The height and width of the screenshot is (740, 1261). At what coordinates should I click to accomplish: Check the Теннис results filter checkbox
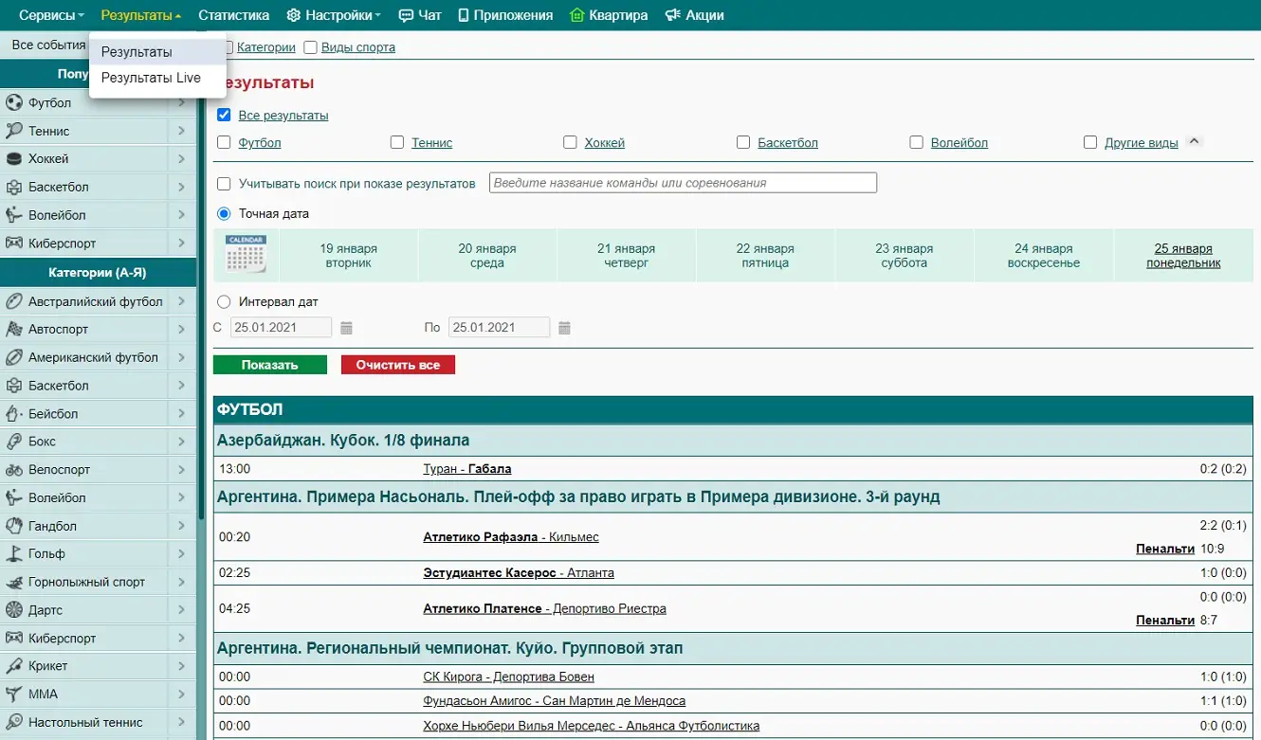pos(397,142)
